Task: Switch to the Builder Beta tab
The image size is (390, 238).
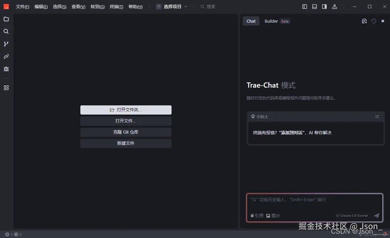Action: click(277, 21)
